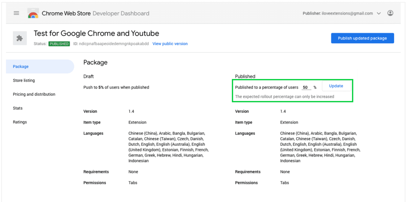Click the publisher email iloveextensions@gmail.com
This screenshot has height=202, width=409.
pos(347,13)
